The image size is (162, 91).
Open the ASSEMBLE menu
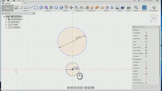click(79, 11)
